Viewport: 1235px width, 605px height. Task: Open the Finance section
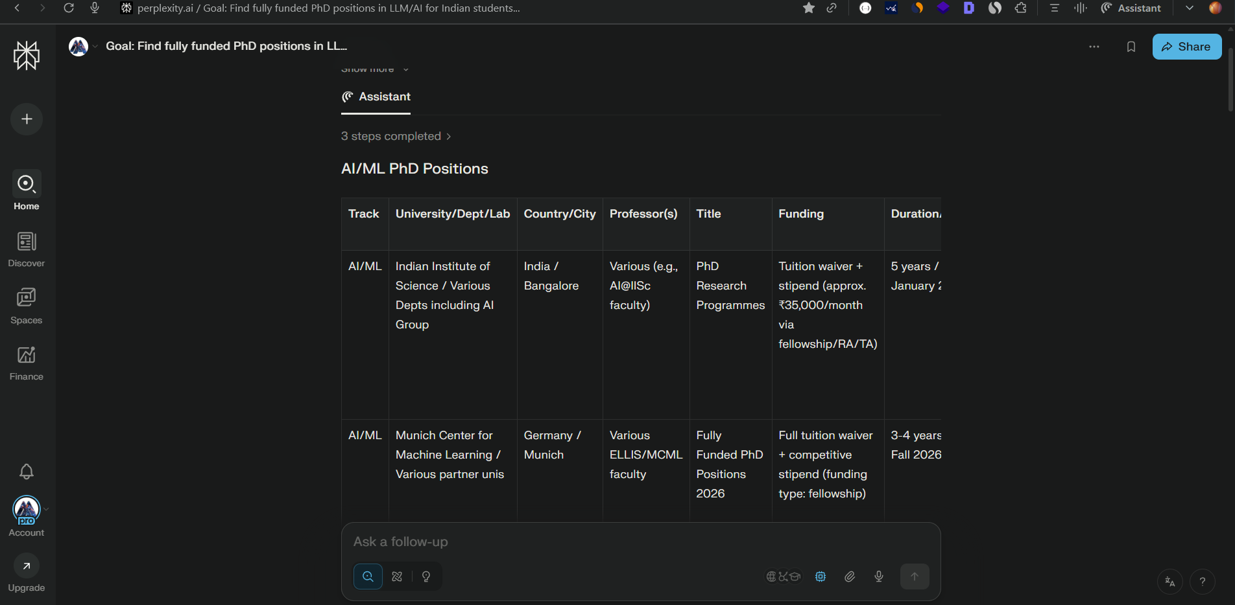pyautogui.click(x=26, y=361)
